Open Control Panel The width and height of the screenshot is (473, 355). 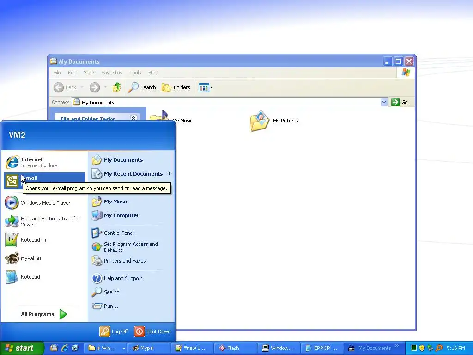132,233
